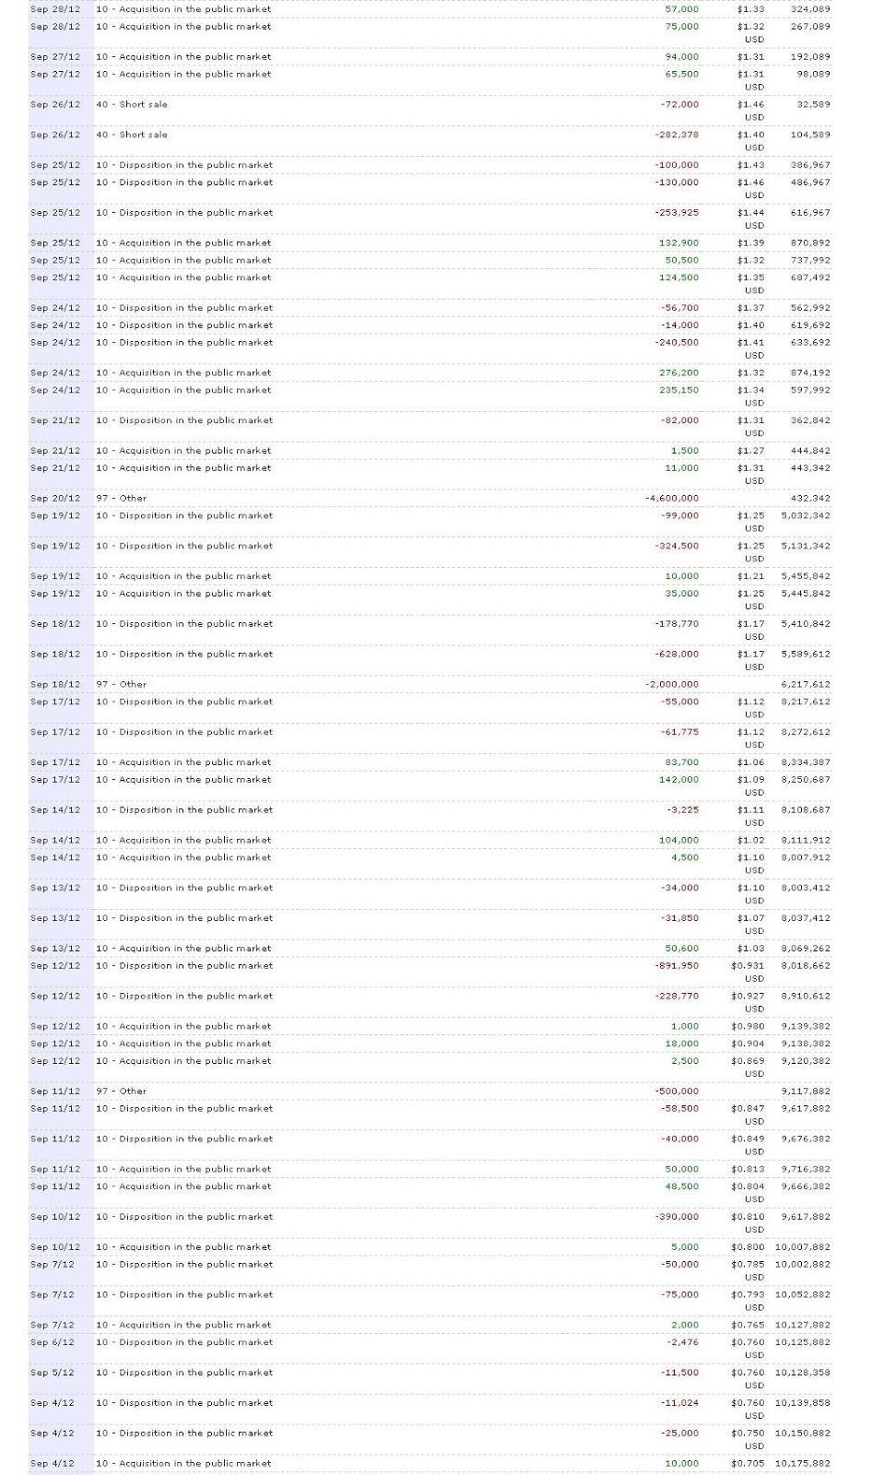Click the balance 10,175,882 at the bottom
Viewport: 872px width, 1475px height.
coord(803,1464)
